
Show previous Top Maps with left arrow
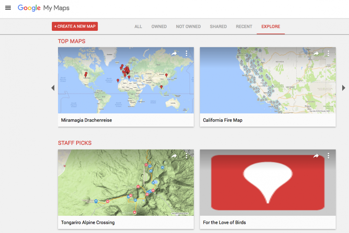(53, 88)
